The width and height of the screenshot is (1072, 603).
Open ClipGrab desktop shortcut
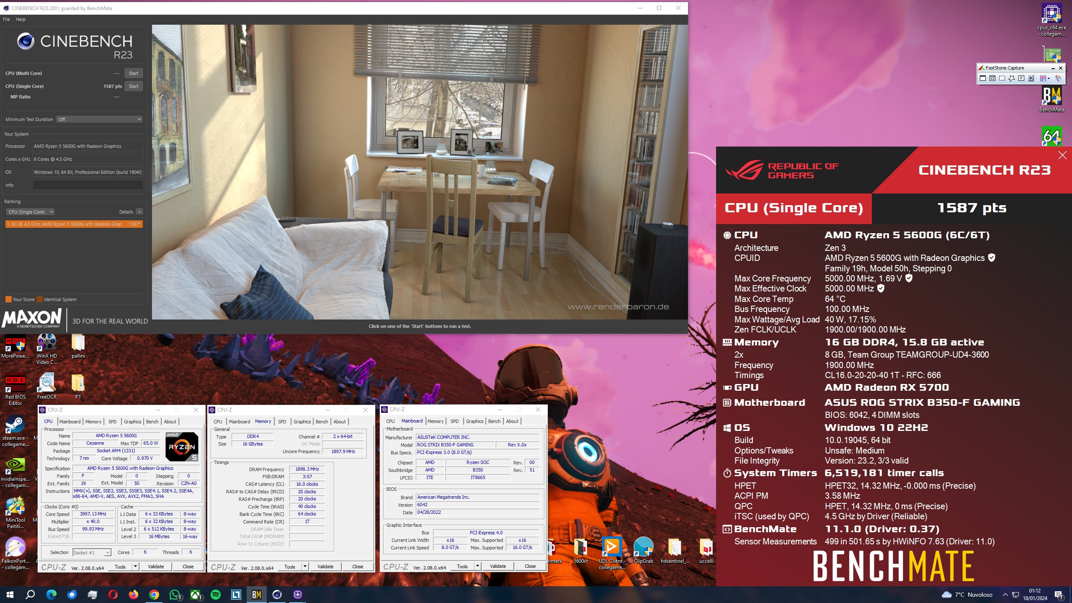tap(644, 550)
